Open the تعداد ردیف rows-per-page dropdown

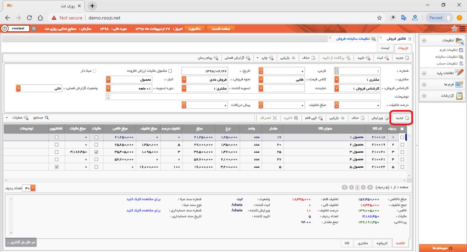[33, 188]
